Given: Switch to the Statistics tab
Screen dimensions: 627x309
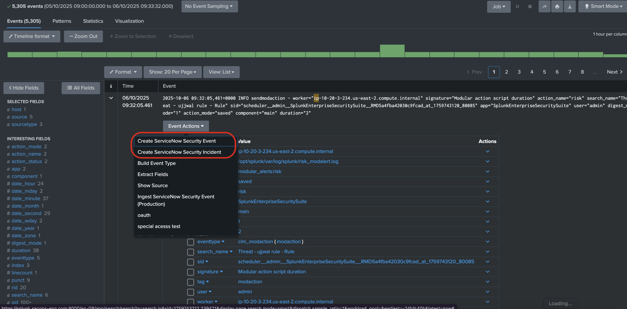Looking at the screenshot, I should [93, 21].
